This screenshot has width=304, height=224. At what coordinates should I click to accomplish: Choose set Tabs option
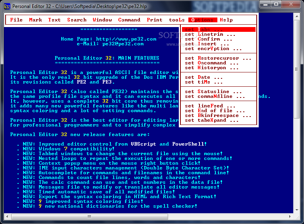(x=219, y=29)
